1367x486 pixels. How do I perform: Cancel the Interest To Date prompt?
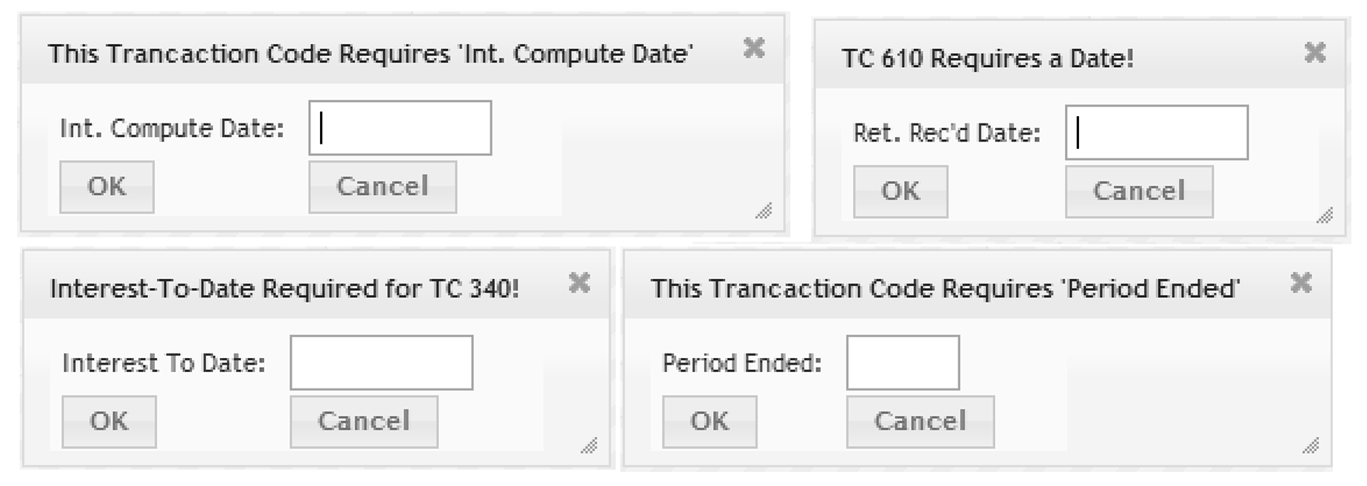(364, 421)
